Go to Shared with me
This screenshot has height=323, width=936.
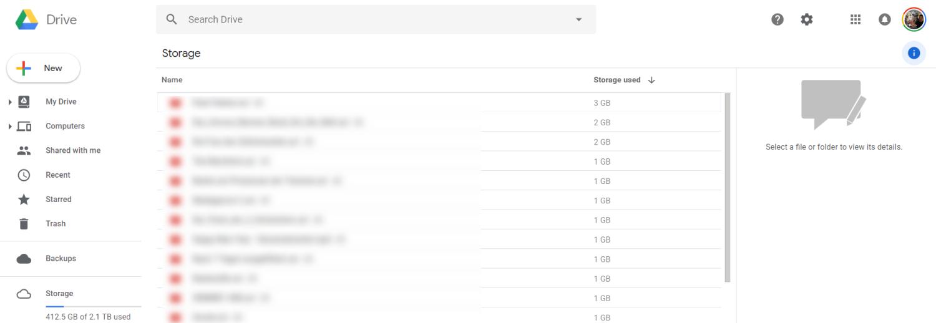72,150
